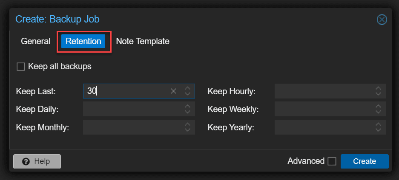This screenshot has height=180, width=399.
Task: Switch to the General tab
Action: click(35, 41)
